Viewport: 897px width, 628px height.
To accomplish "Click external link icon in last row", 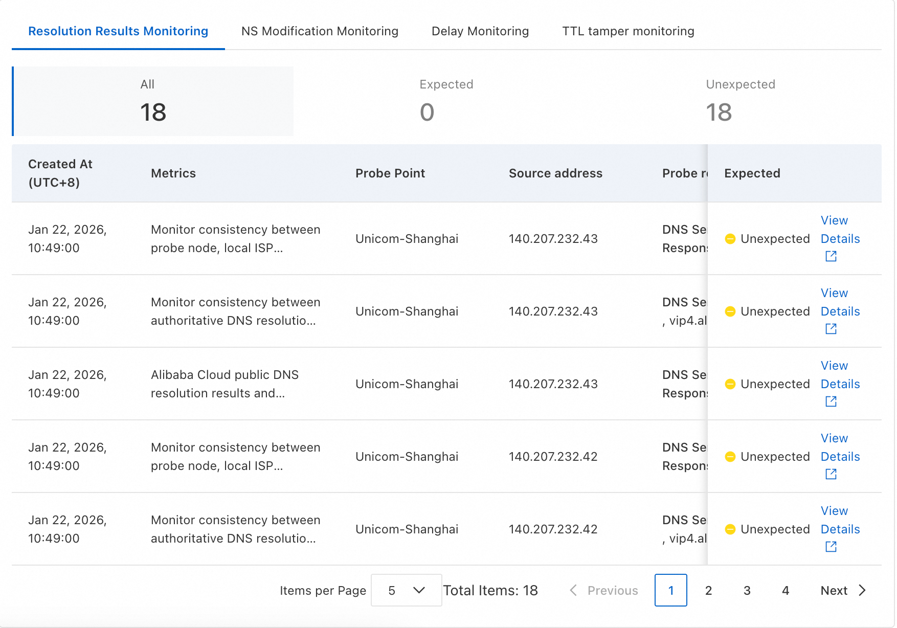I will pos(831,547).
